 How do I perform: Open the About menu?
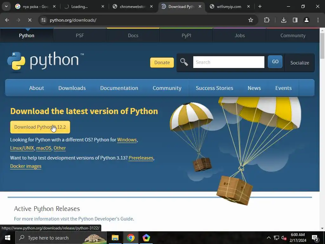click(x=36, y=88)
